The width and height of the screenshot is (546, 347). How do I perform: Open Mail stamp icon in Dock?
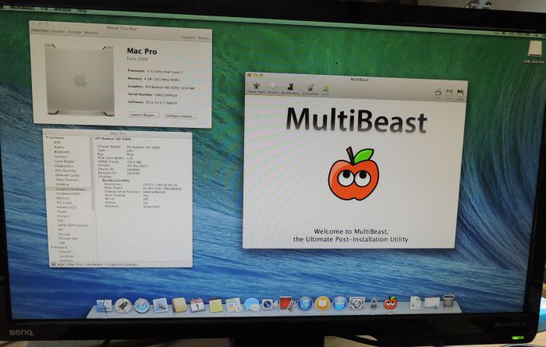point(160,305)
